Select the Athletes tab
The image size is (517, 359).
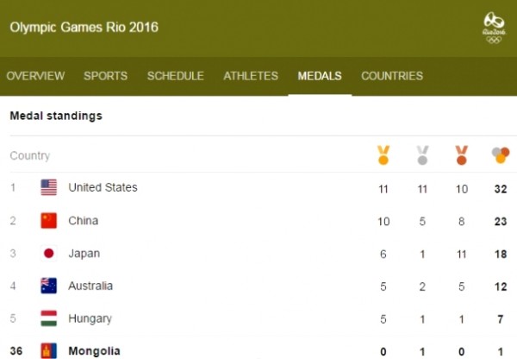point(251,76)
